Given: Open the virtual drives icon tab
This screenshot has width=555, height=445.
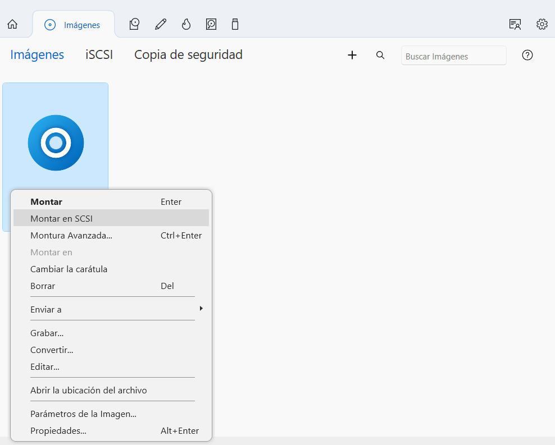Looking at the screenshot, I should click(134, 24).
